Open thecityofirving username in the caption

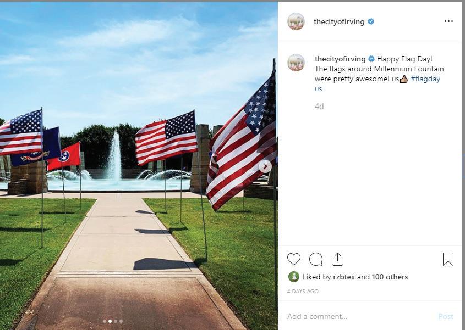click(340, 59)
